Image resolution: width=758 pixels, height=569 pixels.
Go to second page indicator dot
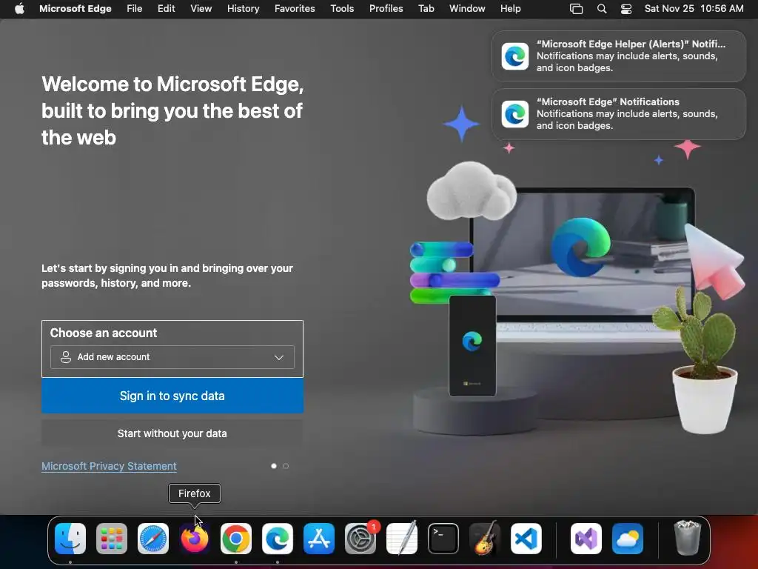pyautogui.click(x=286, y=466)
